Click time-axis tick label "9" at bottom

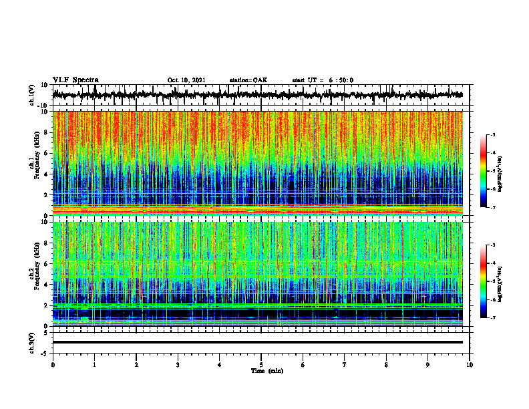(x=427, y=365)
